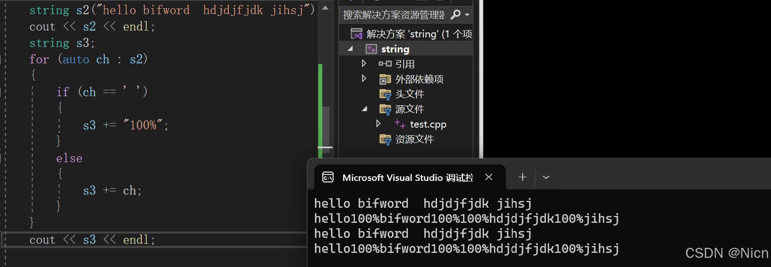
Task: Select 外部依赖项 in the tree
Action: 419,79
